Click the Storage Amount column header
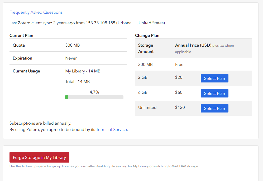The width and height of the screenshot is (263, 181). (146, 48)
